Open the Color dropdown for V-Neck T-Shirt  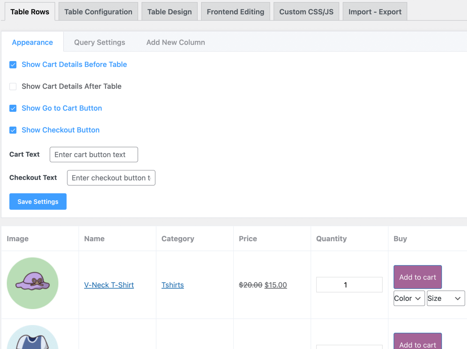coord(409,298)
